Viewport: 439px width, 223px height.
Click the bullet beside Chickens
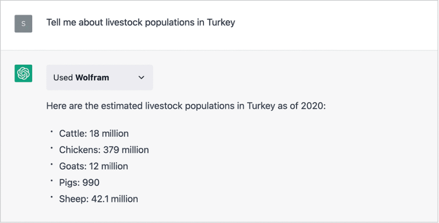pyautogui.click(x=51, y=148)
